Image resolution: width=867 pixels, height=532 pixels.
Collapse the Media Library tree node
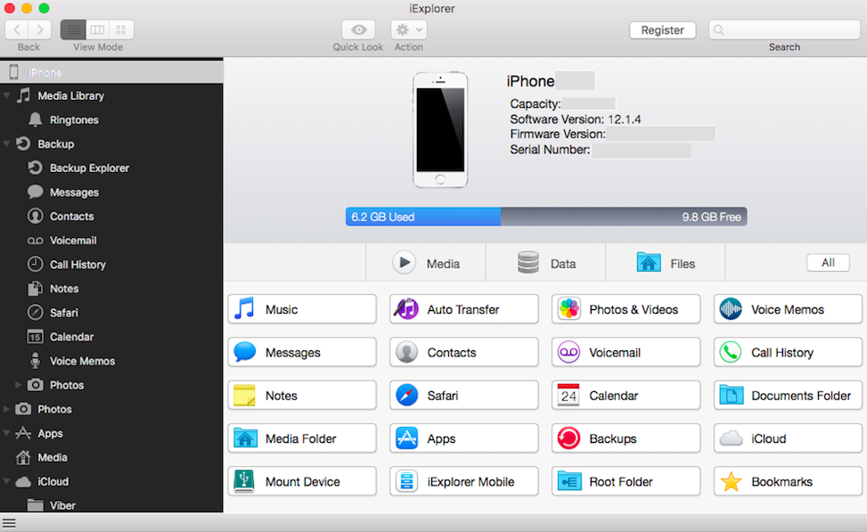coord(6,95)
